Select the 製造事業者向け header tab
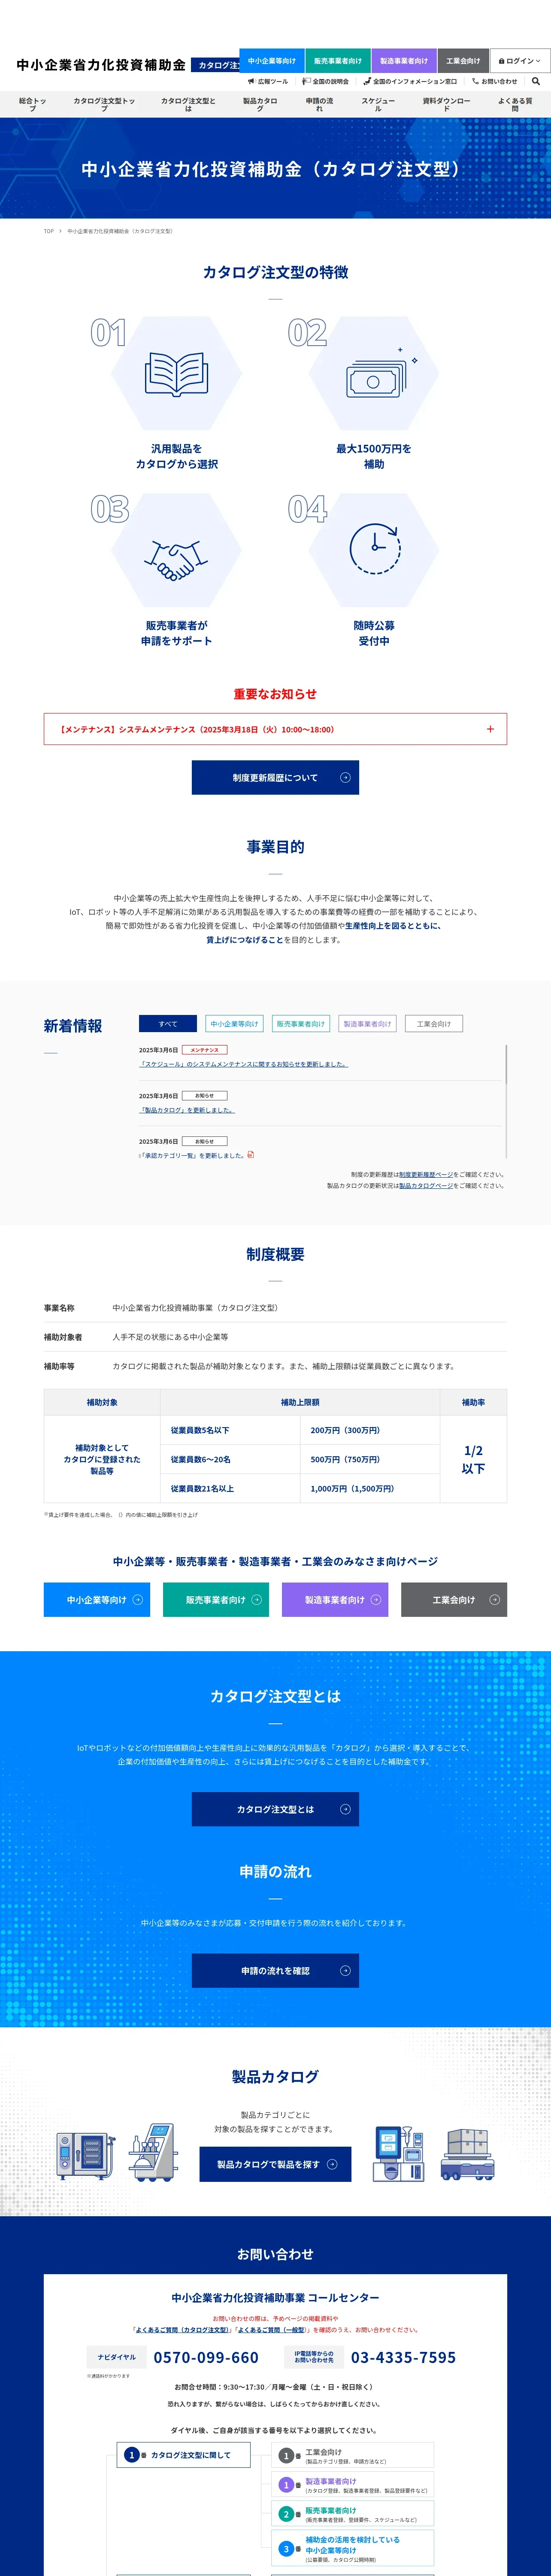 click(x=404, y=61)
